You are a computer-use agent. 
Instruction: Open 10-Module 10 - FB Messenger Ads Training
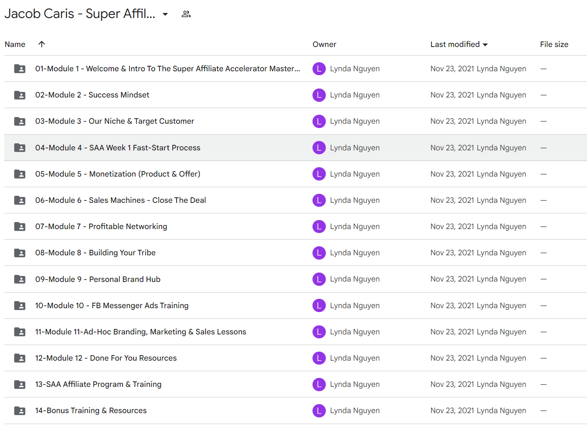[112, 305]
